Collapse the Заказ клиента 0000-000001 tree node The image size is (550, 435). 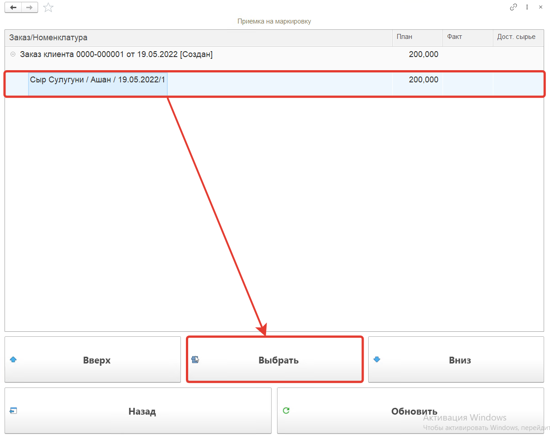click(x=13, y=54)
